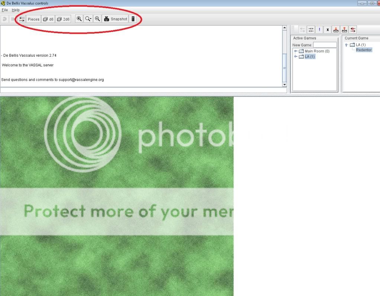Click the red crossed arrows disconnect icon
Viewport: 380px width, 296px height.
pyautogui.click(x=353, y=30)
